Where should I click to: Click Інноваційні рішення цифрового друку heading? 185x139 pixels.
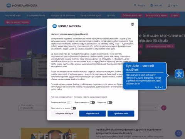click(x=129, y=131)
